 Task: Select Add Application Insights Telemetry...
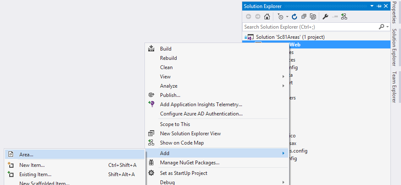pos(200,105)
